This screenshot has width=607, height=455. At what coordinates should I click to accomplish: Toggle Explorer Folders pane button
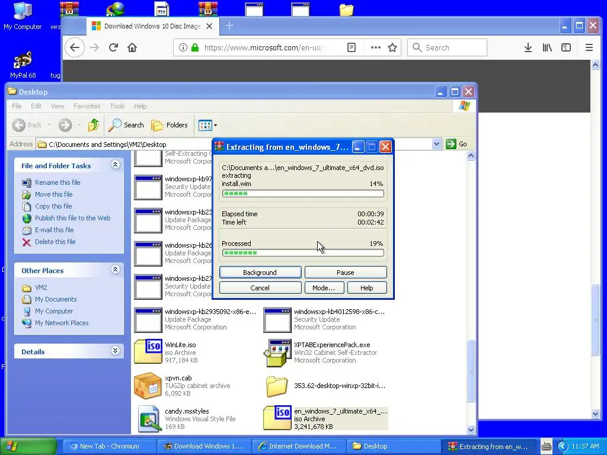[x=170, y=125]
